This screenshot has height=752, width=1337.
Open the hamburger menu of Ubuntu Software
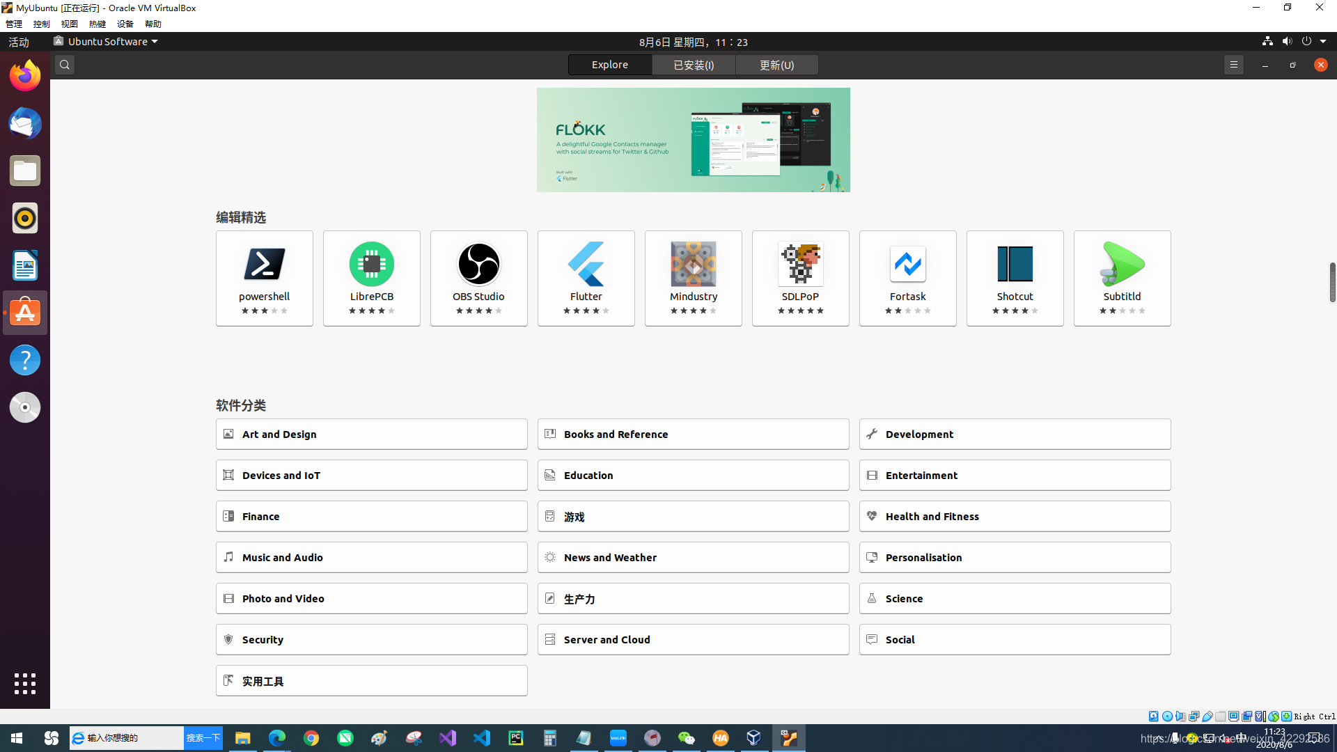(x=1233, y=64)
